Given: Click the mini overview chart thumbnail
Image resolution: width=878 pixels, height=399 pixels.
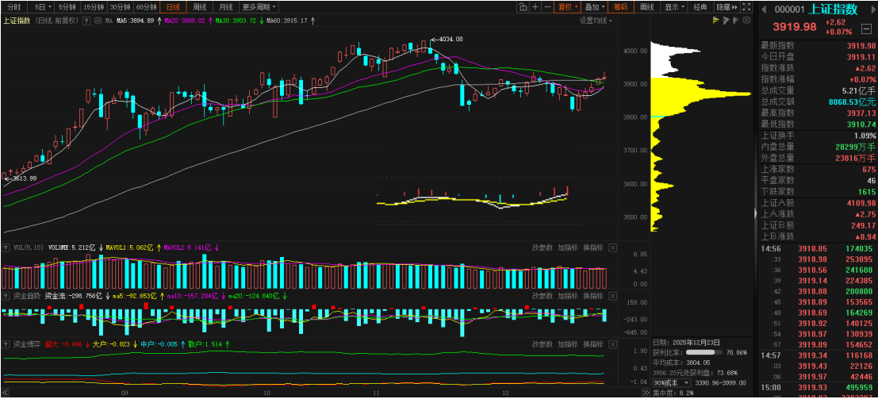Looking at the screenshot, I should [479, 201].
